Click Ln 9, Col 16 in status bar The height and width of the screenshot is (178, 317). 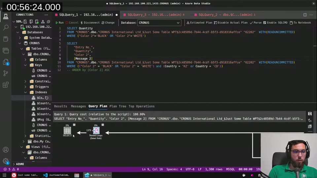[x=152, y=169]
